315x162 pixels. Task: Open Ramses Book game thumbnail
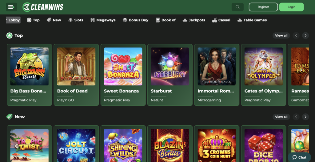(300, 67)
